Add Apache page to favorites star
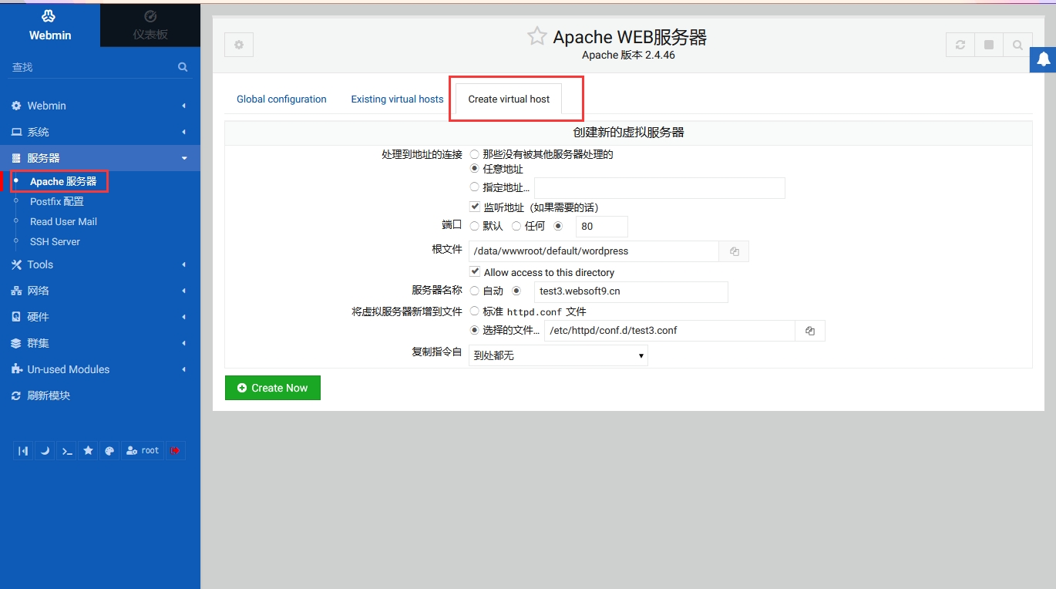Screen dimensions: 1056x589 click(537, 36)
